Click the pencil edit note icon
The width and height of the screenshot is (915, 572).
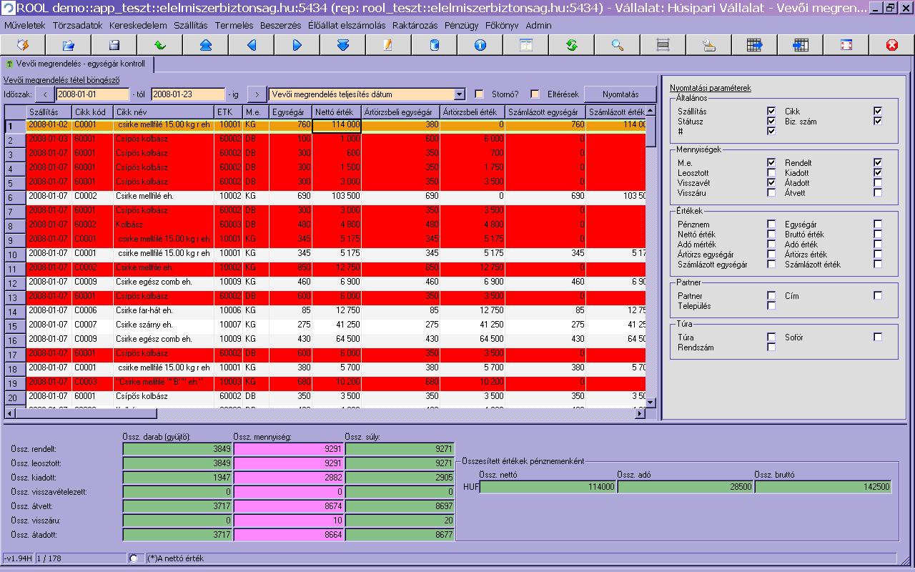[x=388, y=45]
